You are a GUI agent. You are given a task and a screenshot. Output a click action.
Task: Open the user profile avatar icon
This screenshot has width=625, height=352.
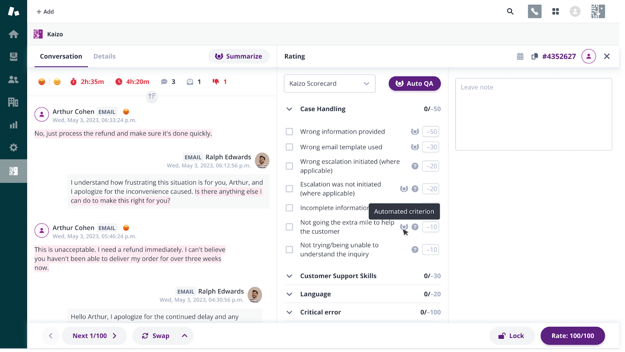click(x=575, y=11)
